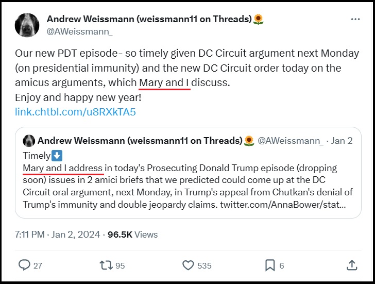Click the reply speech bubble icon
Viewport: 375px width, 284px height.
[24, 265]
